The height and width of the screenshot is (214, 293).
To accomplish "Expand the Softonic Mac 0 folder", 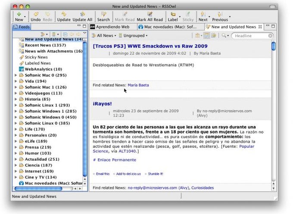I will [16, 75].
